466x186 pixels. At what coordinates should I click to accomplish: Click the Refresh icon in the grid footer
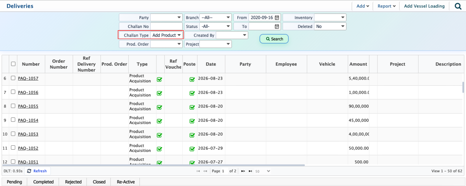pos(29,171)
